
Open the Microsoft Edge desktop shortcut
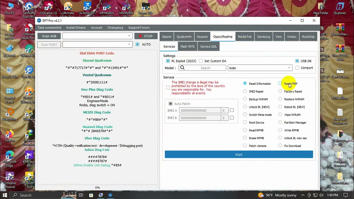click(10, 156)
